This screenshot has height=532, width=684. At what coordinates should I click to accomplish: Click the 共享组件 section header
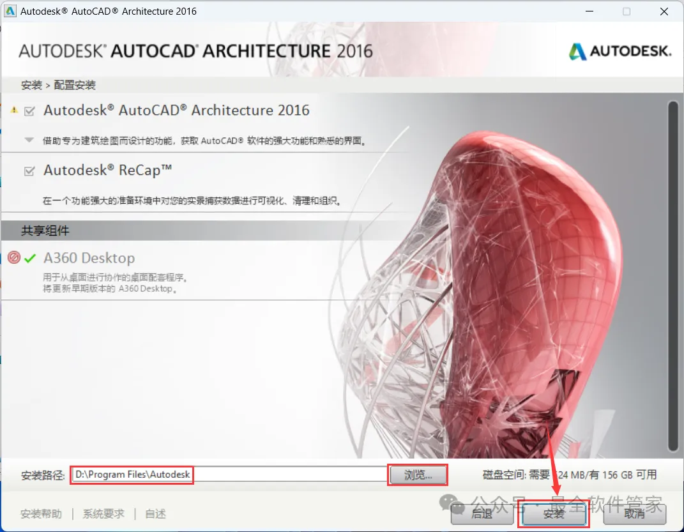click(x=45, y=231)
